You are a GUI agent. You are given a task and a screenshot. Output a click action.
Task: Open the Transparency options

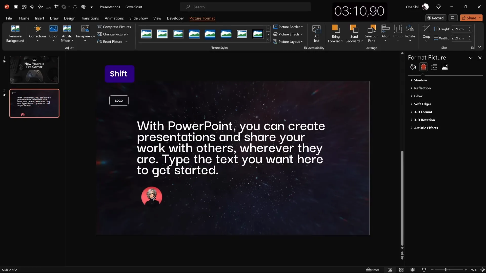[x=85, y=34]
